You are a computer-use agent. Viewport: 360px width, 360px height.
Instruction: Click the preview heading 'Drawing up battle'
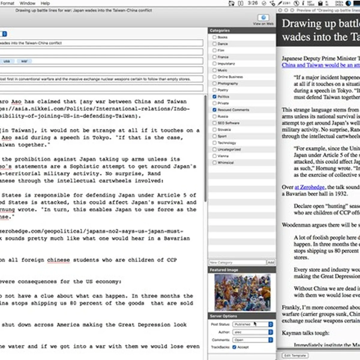[x=321, y=23]
